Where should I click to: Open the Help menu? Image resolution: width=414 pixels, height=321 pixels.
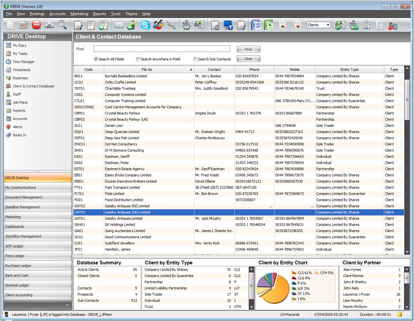pos(146,14)
